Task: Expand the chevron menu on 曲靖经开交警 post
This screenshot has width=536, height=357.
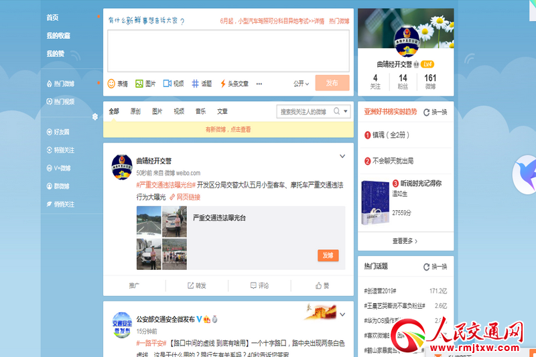Action: coord(342,157)
